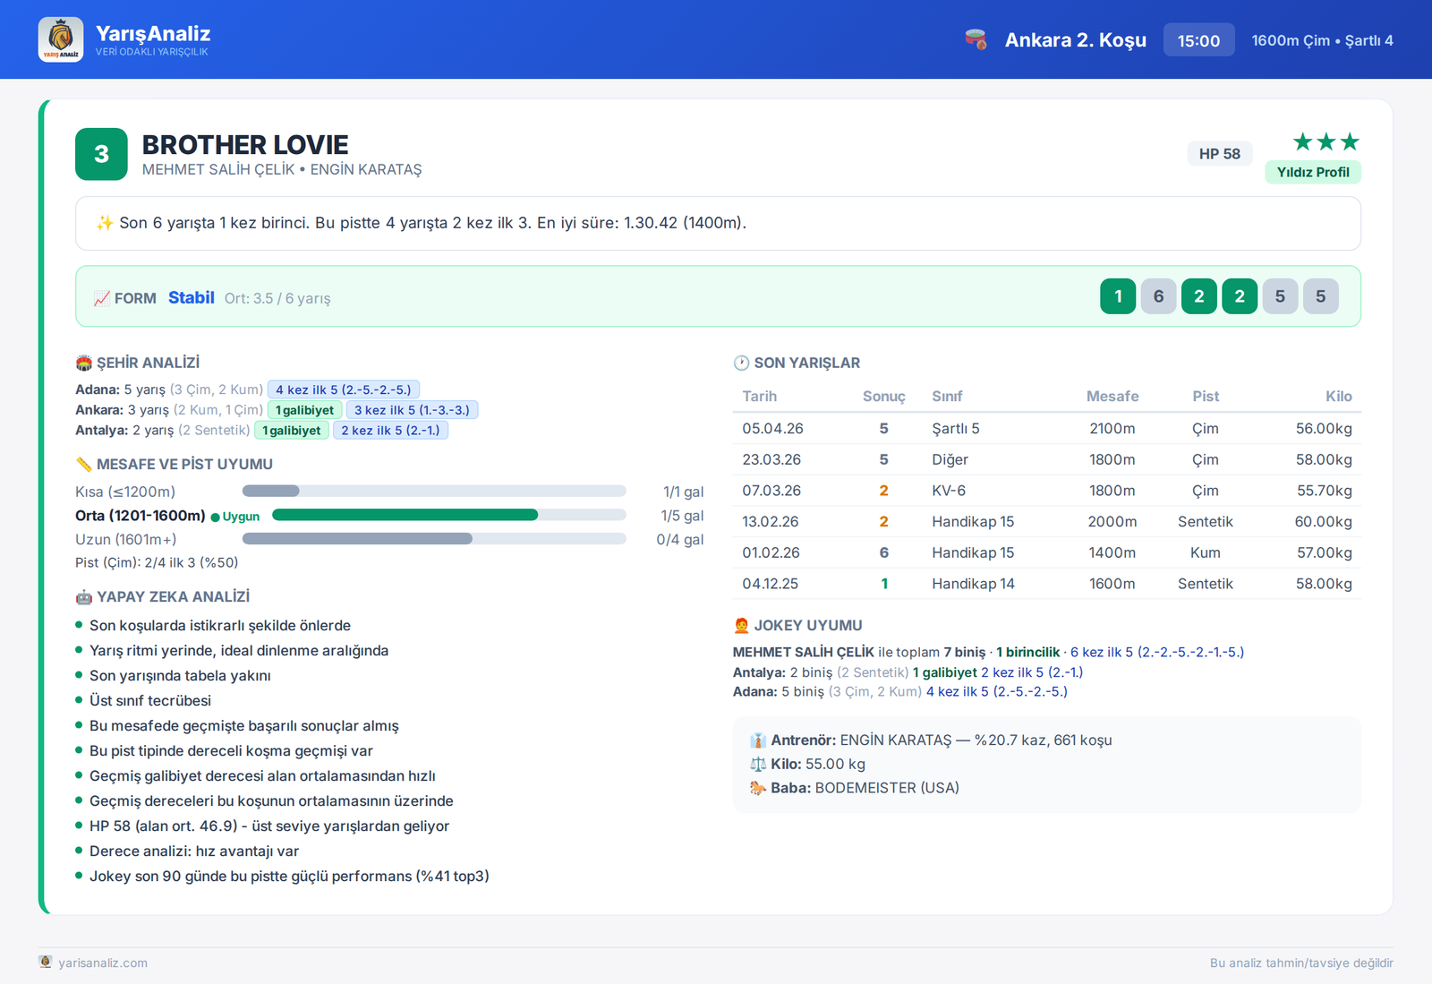Click the ruler icon by MESAFE VE PİST UYUMU
Image resolution: width=1432 pixels, height=984 pixels.
point(84,464)
